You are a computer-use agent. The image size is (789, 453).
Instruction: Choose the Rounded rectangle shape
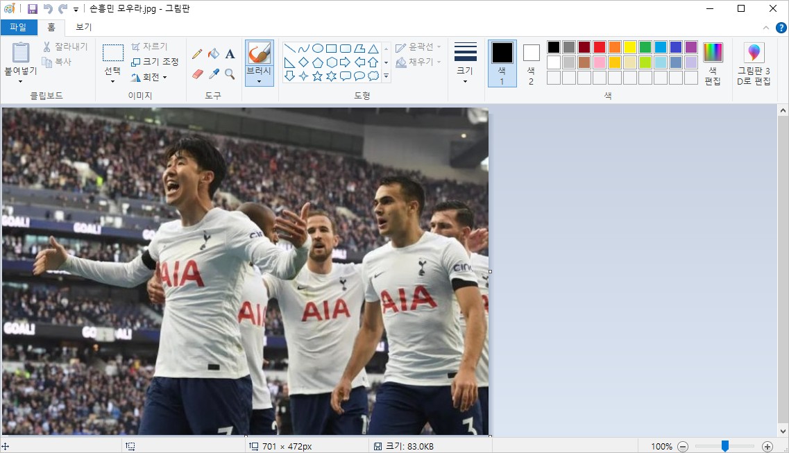click(x=345, y=49)
